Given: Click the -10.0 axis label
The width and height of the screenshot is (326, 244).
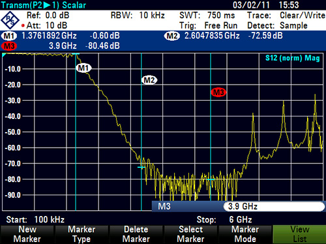Looking at the screenshot, I should (13, 69).
